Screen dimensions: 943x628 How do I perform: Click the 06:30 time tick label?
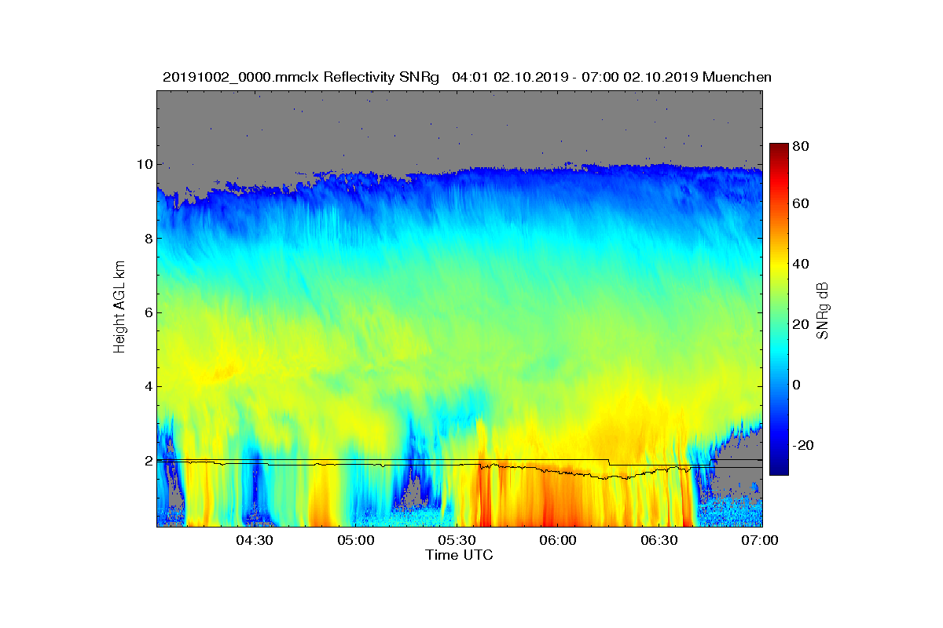pyautogui.click(x=660, y=541)
